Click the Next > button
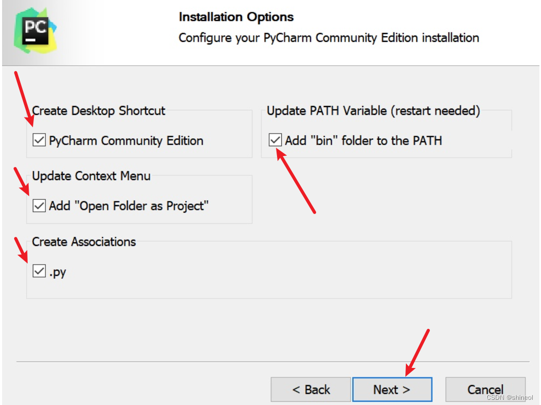 pos(392,389)
